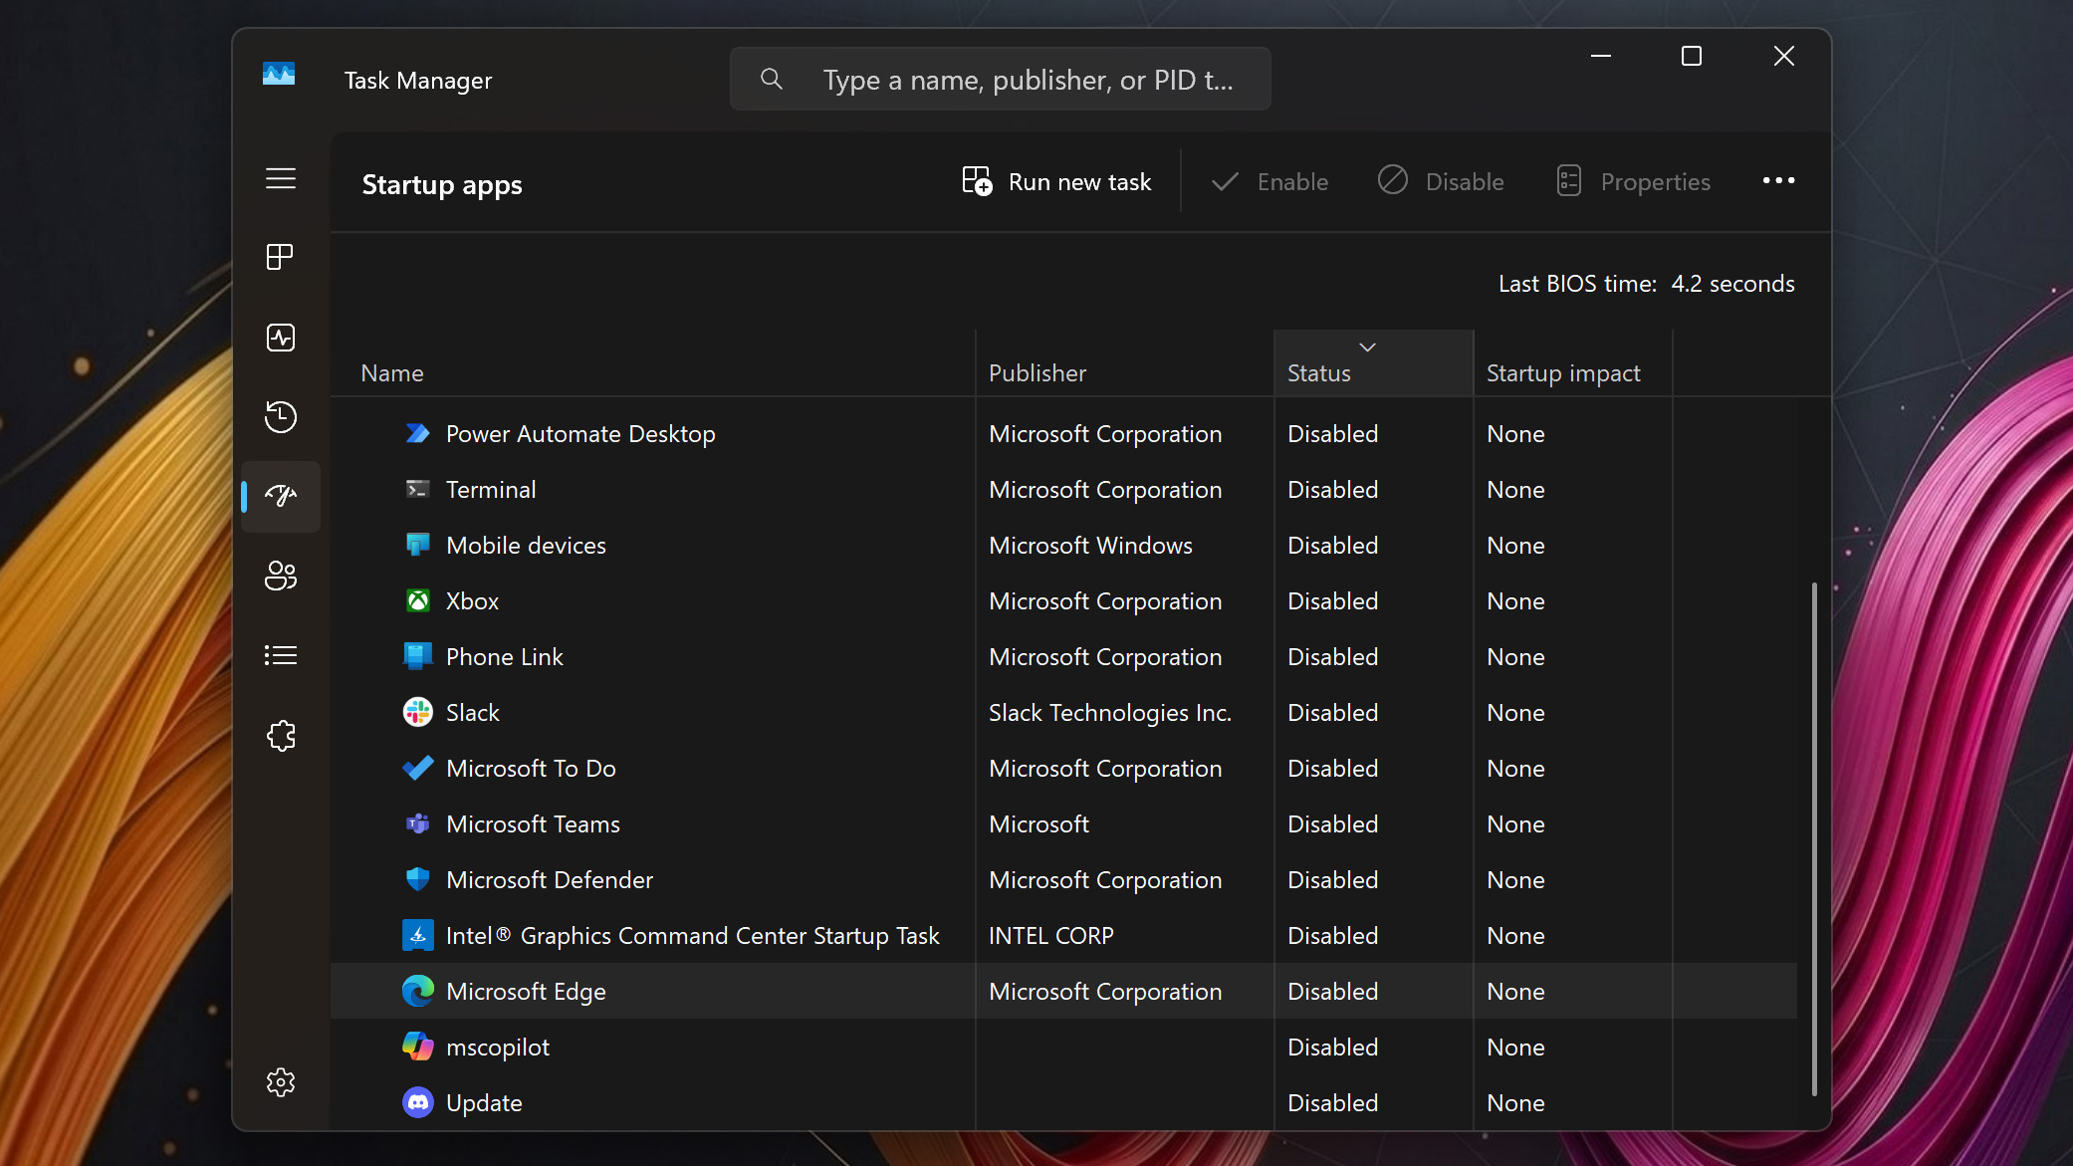Open the Performance page icon

[x=281, y=338]
